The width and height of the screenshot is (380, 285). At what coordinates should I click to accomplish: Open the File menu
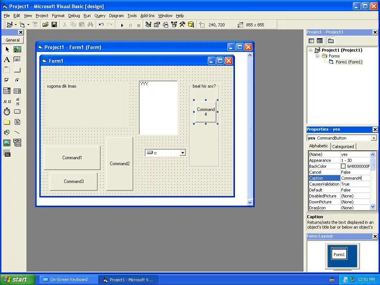point(7,16)
